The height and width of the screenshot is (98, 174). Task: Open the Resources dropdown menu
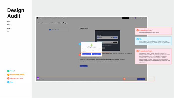click(58, 18)
